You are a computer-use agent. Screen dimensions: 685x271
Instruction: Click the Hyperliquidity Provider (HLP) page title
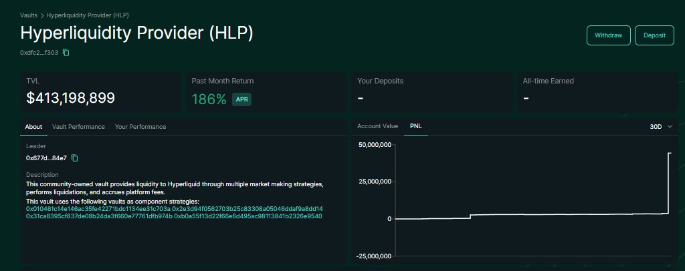[136, 33]
